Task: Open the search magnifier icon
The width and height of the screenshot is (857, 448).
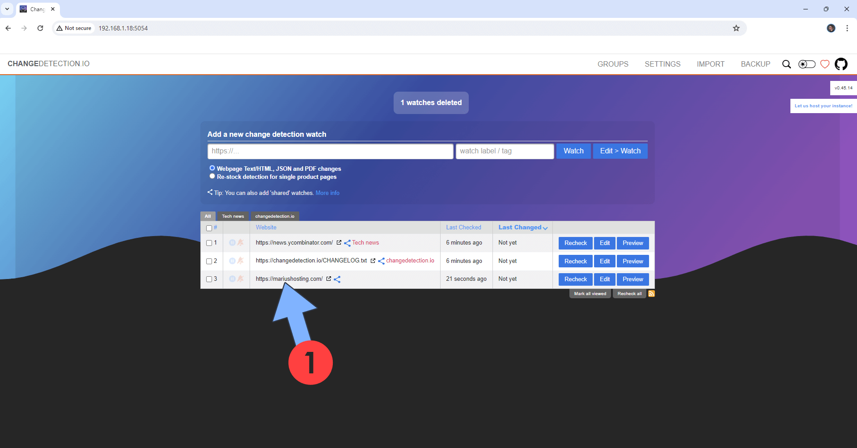Action: coord(786,64)
